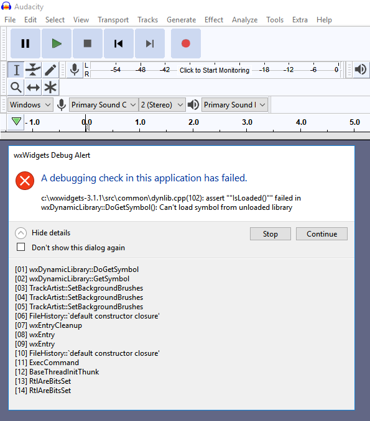Click the Pause transport button
The width and height of the screenshot is (370, 421).
click(x=25, y=43)
